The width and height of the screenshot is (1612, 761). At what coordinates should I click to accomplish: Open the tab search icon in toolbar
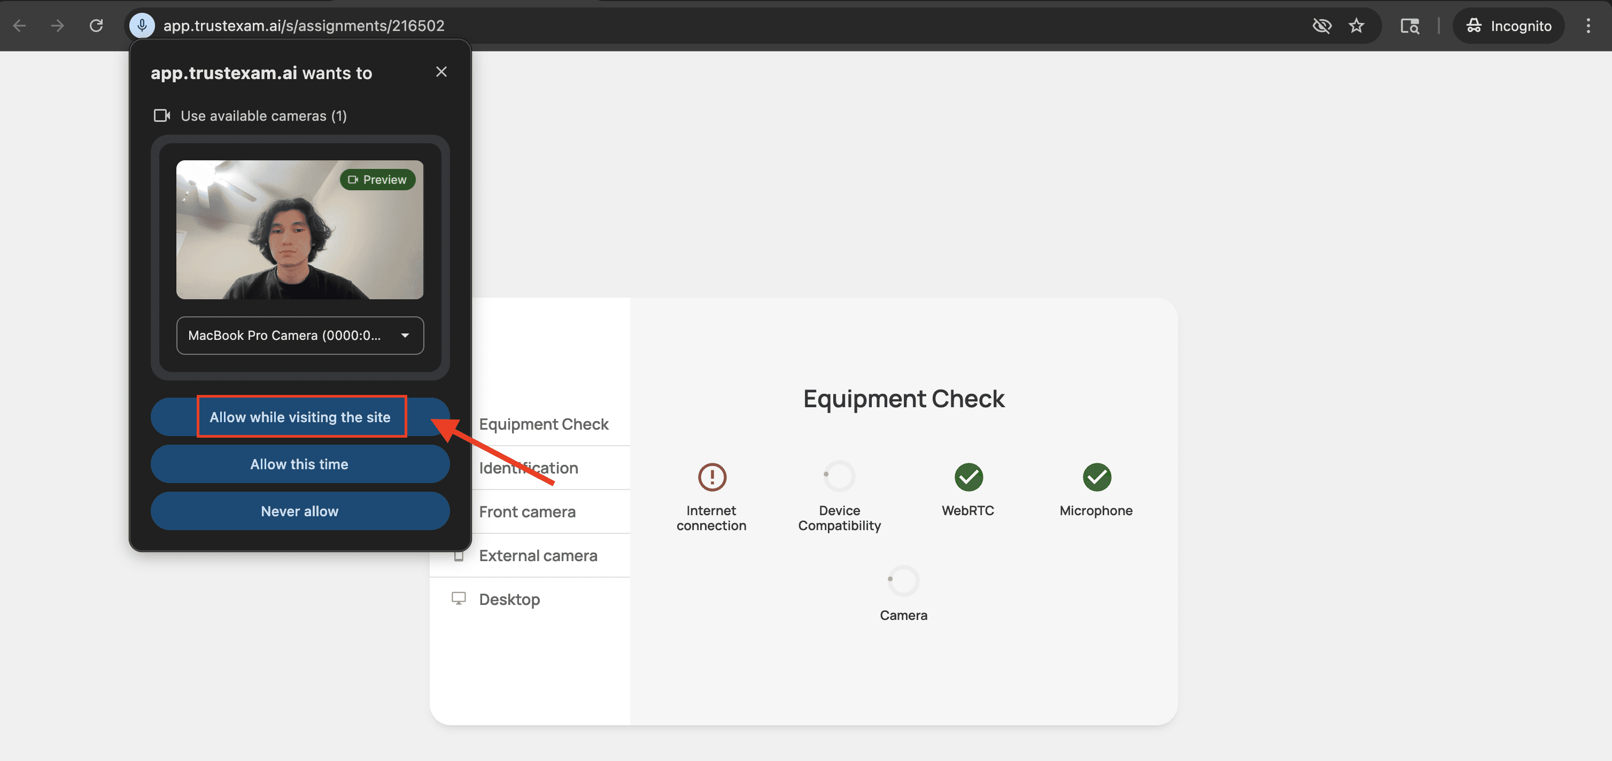pos(1410,26)
